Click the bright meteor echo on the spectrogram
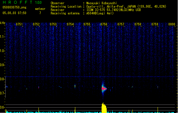This screenshot has height=113, width=178. click(103, 88)
